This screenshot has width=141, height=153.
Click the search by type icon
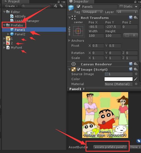[x=55, y=6]
